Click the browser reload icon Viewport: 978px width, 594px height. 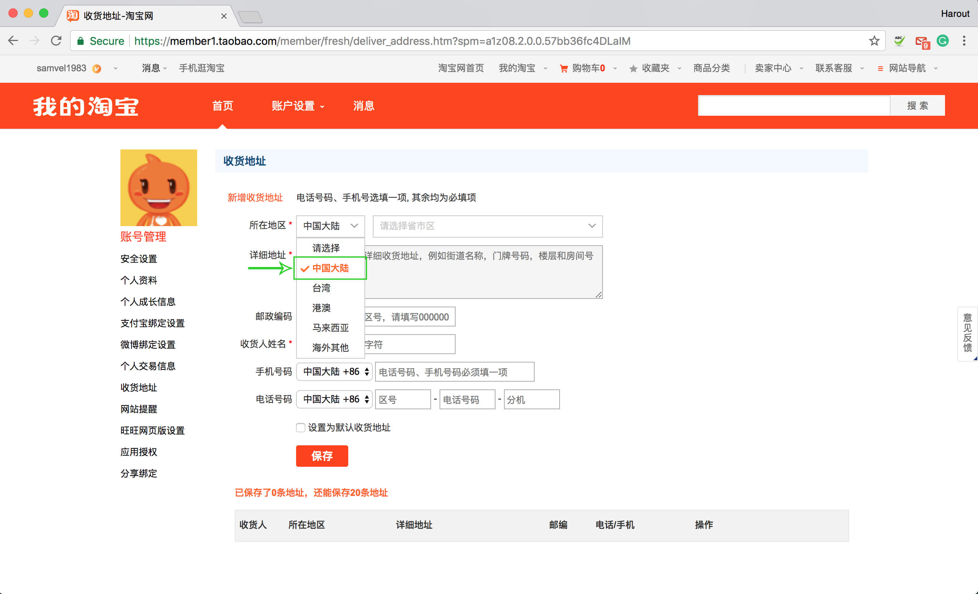point(56,41)
